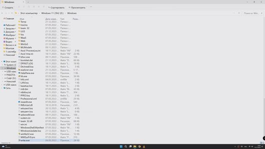The image size is (265, 149).
Task: Click the Share toolbar icon
Action: point(39,7)
